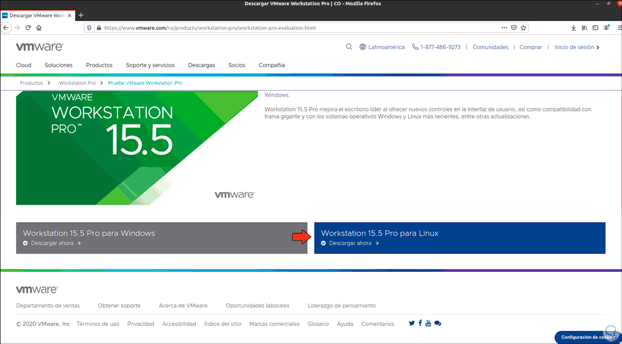The image size is (622, 344).
Task: Click the Productos breadcrumb
Action: [31, 83]
